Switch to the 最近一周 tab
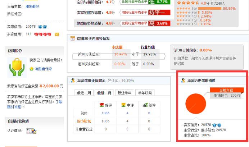 [x=84, y=93]
